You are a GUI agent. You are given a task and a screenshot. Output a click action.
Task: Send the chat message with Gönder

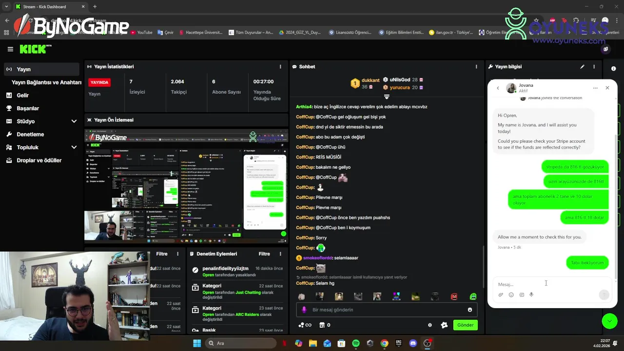point(465,325)
